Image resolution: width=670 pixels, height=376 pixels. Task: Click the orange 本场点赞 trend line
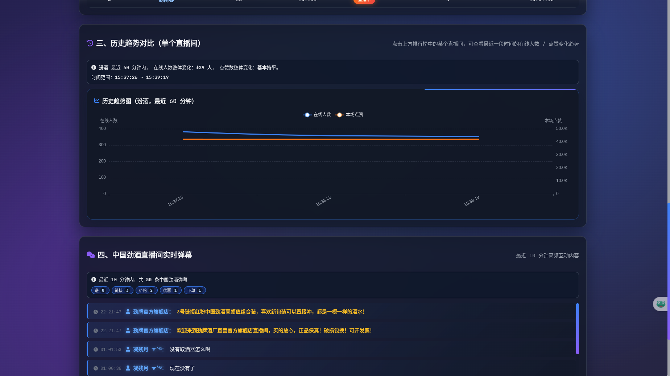[x=331, y=139]
